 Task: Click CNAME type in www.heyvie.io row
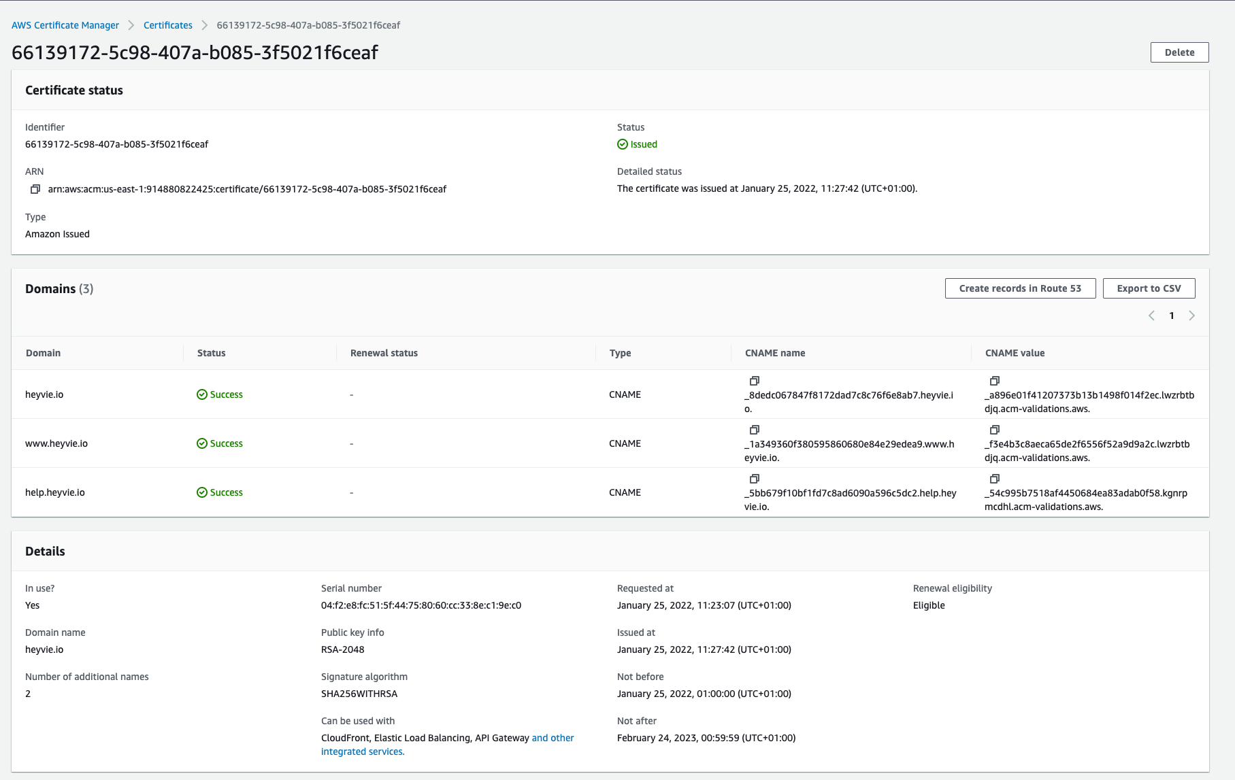625,443
